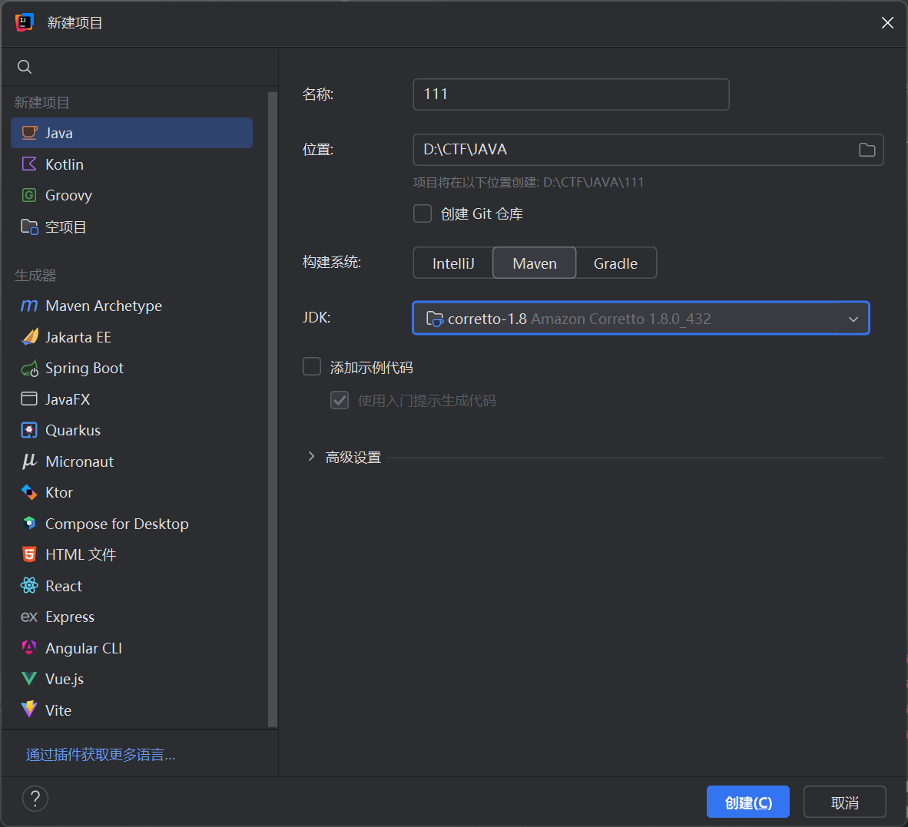Screen dimensions: 908x827
Task: Click the Micronaut mu icon
Action: coord(29,461)
